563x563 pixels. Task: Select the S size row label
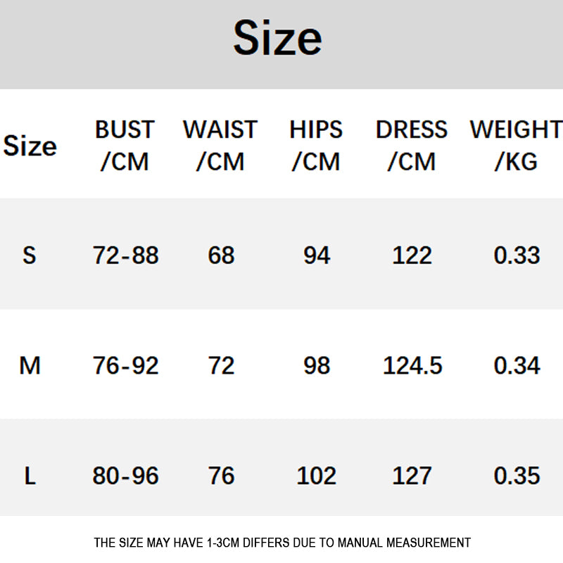click(x=30, y=255)
